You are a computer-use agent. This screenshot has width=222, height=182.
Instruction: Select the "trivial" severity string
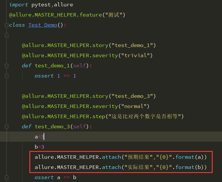point(135,55)
